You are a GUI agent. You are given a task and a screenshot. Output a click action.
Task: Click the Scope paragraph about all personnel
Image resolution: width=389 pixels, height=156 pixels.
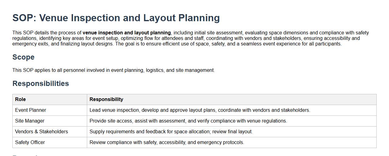113,70
